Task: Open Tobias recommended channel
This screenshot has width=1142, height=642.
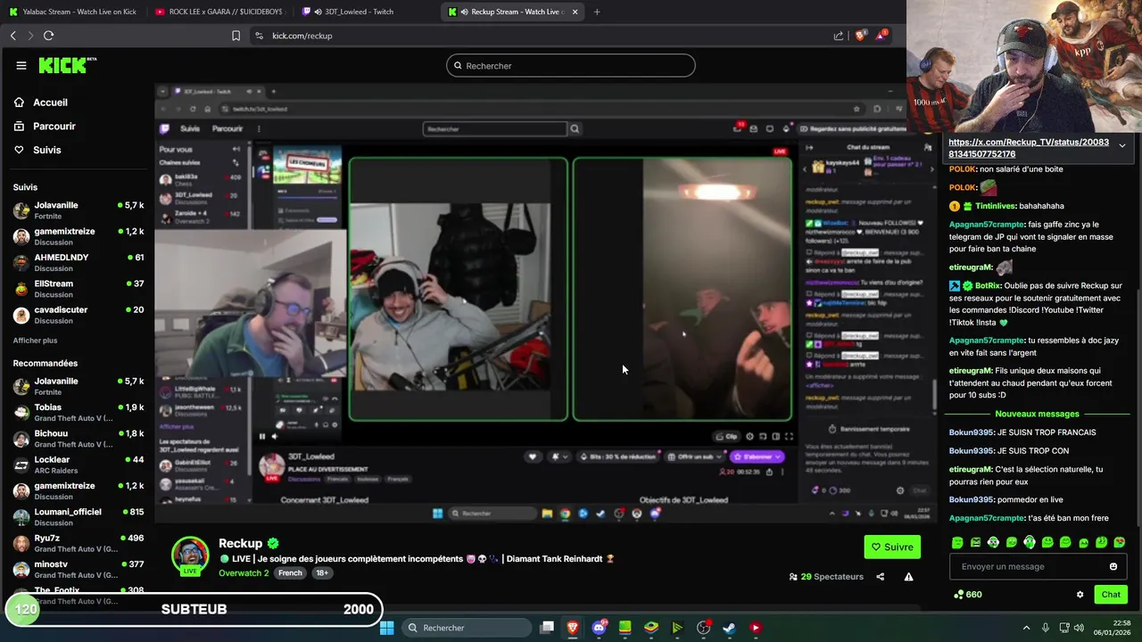Action: [78, 412]
